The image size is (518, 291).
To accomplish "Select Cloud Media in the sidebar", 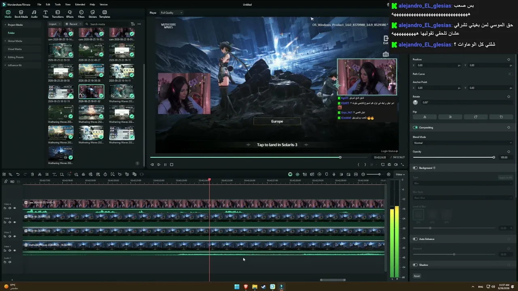I will pos(15,49).
